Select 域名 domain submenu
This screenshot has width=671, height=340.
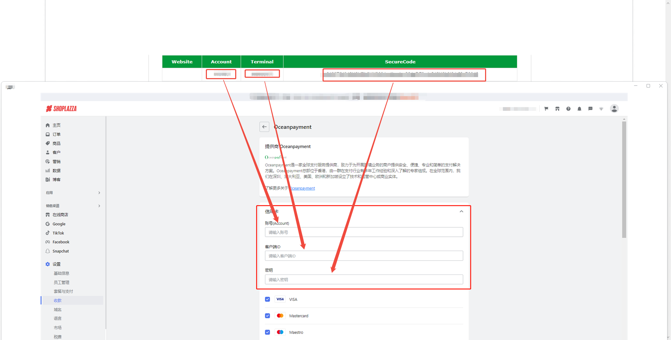[58, 310]
